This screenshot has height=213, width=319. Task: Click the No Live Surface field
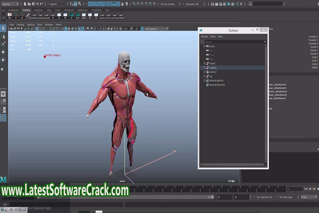point(168,4)
